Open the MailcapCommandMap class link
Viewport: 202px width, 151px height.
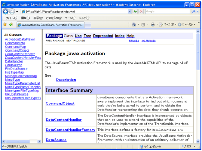tap(21, 76)
